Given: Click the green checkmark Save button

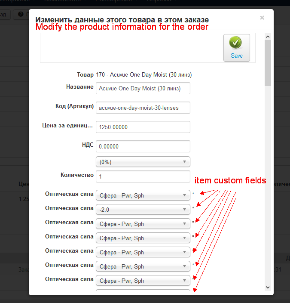Looking at the screenshot, I should [x=237, y=48].
